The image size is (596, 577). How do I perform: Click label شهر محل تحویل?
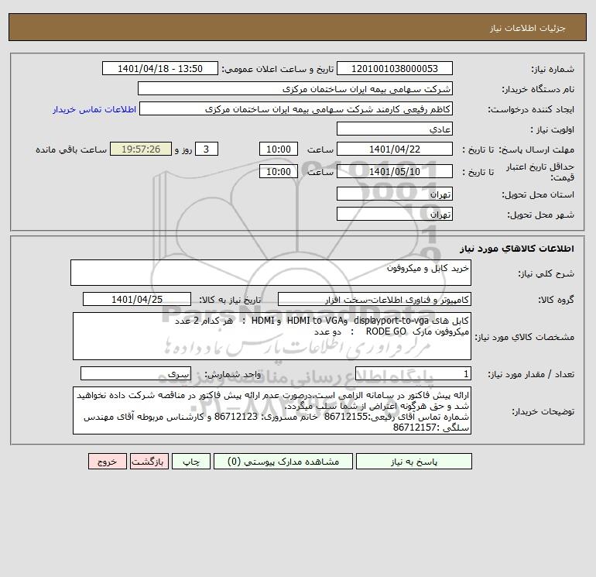point(540,215)
